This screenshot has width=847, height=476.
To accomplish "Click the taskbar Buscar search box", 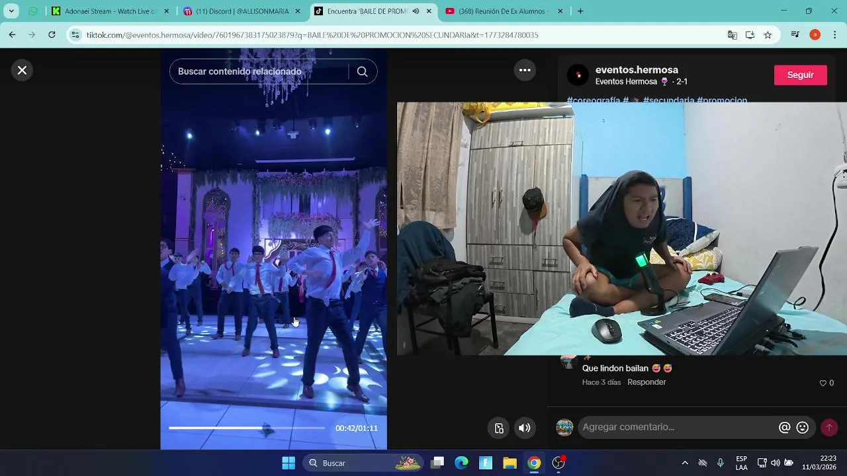I will [364, 463].
